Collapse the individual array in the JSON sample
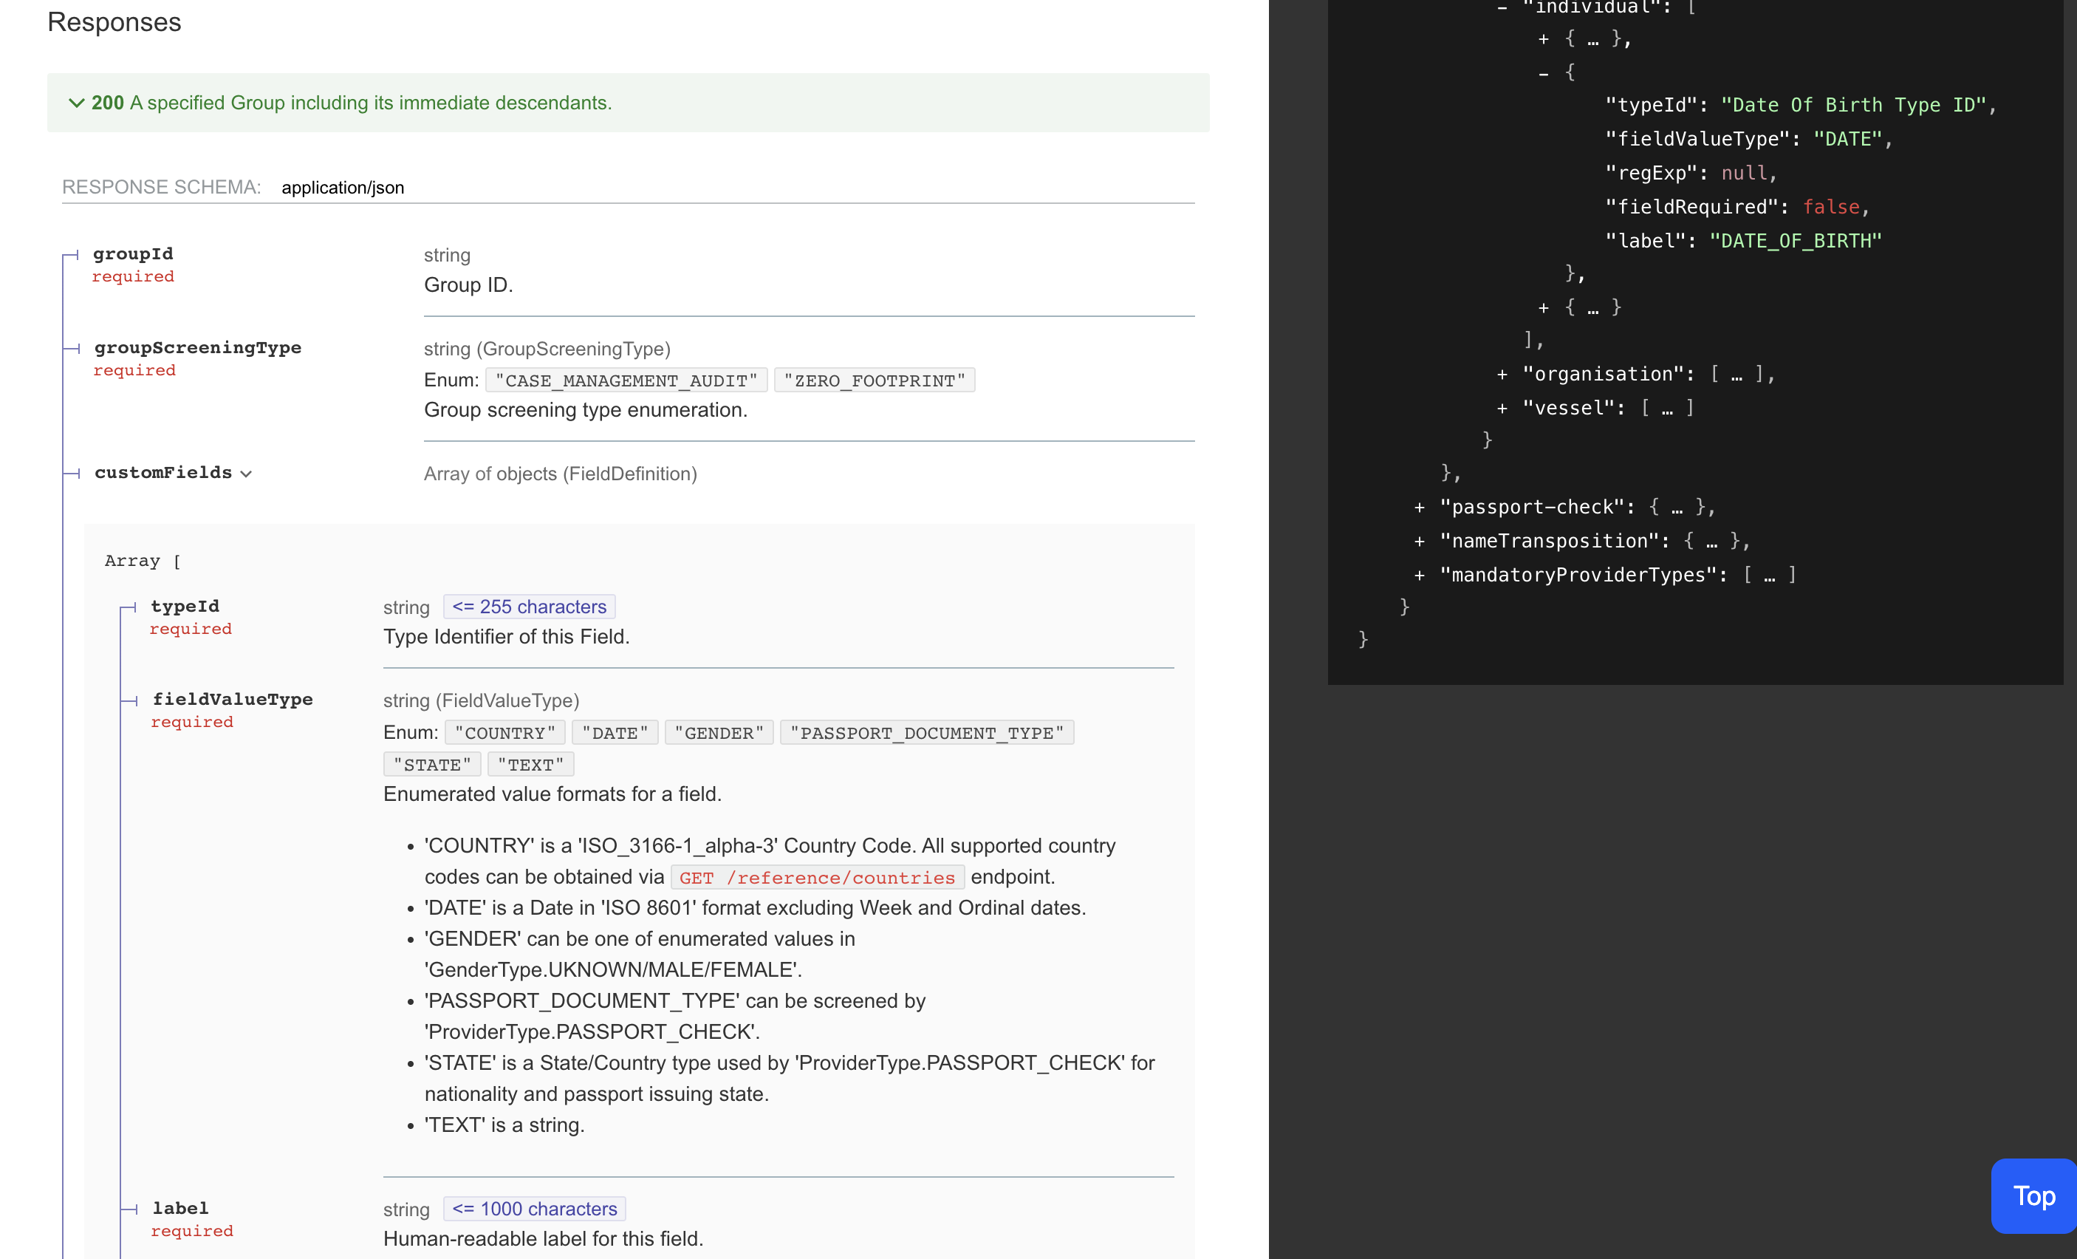Screen dimensions: 2077x1259 [x=1504, y=7]
